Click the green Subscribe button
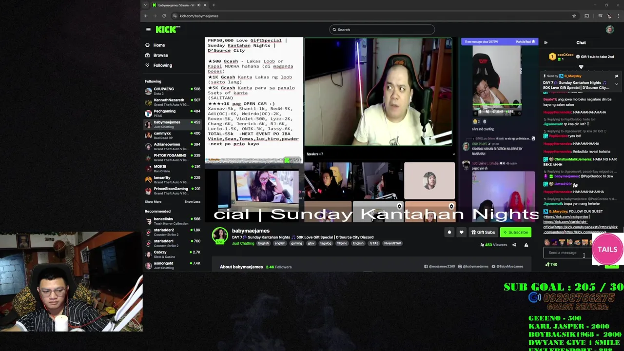The height and width of the screenshot is (351, 624). pos(515,233)
